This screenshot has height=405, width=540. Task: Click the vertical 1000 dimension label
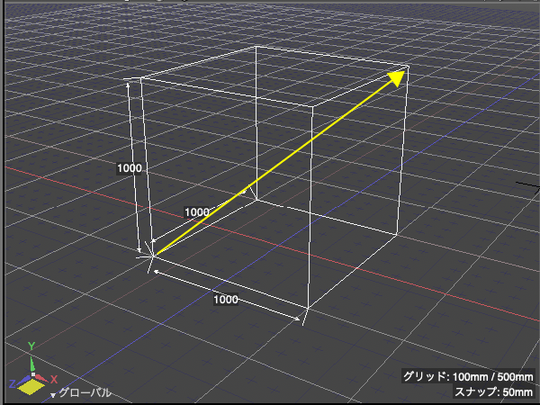tap(129, 168)
